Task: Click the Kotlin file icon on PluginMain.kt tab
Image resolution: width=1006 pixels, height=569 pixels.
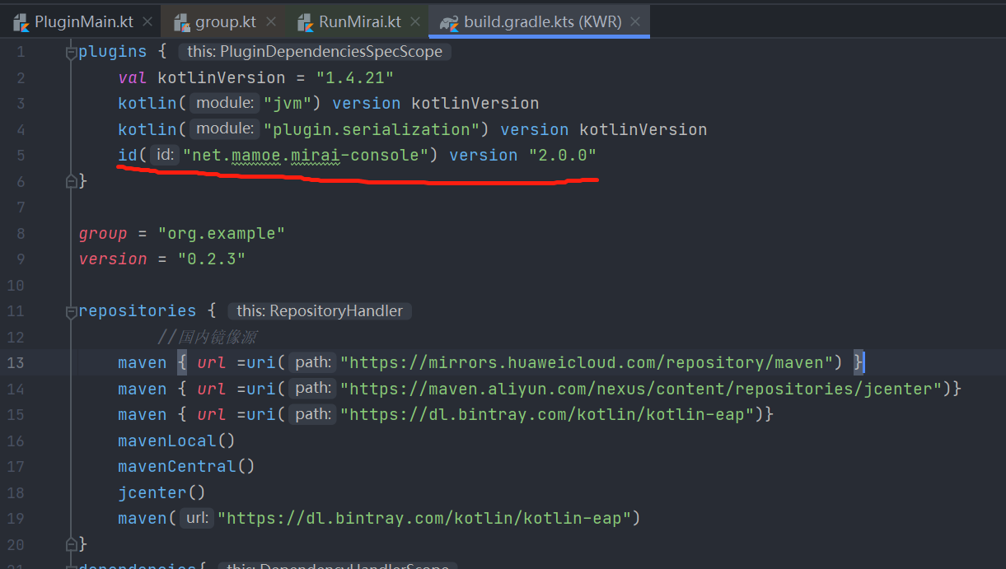Action: [21, 22]
